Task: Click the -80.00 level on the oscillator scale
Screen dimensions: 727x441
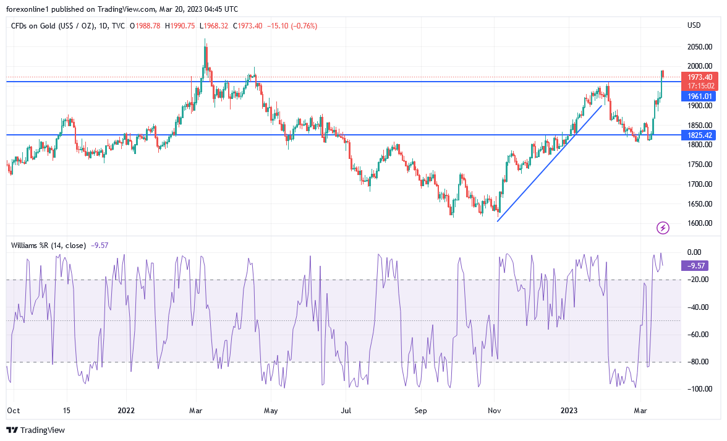Action: (x=700, y=362)
